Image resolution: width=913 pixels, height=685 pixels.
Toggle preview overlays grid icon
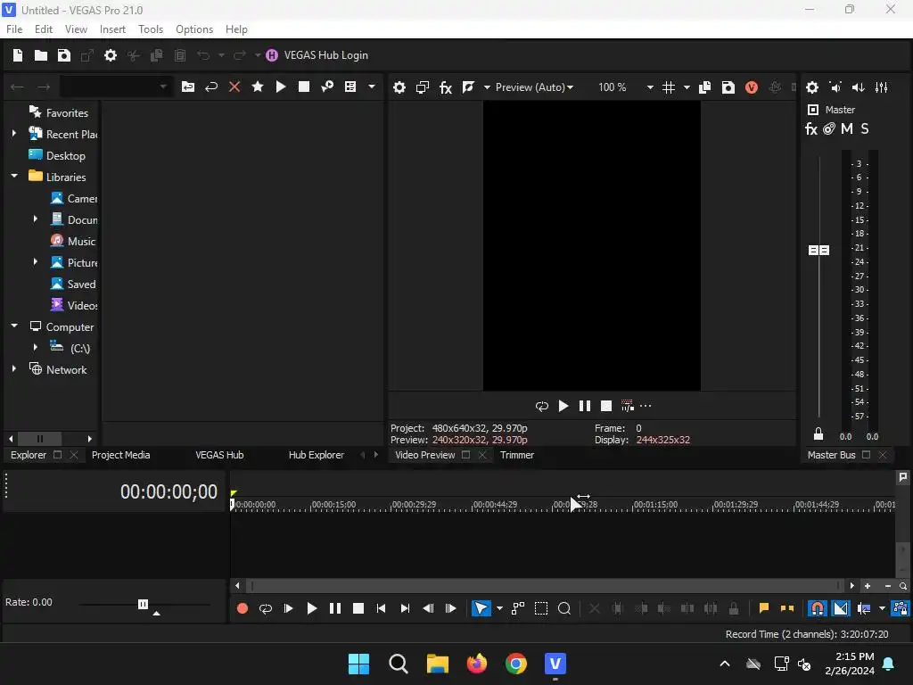pyautogui.click(x=669, y=87)
